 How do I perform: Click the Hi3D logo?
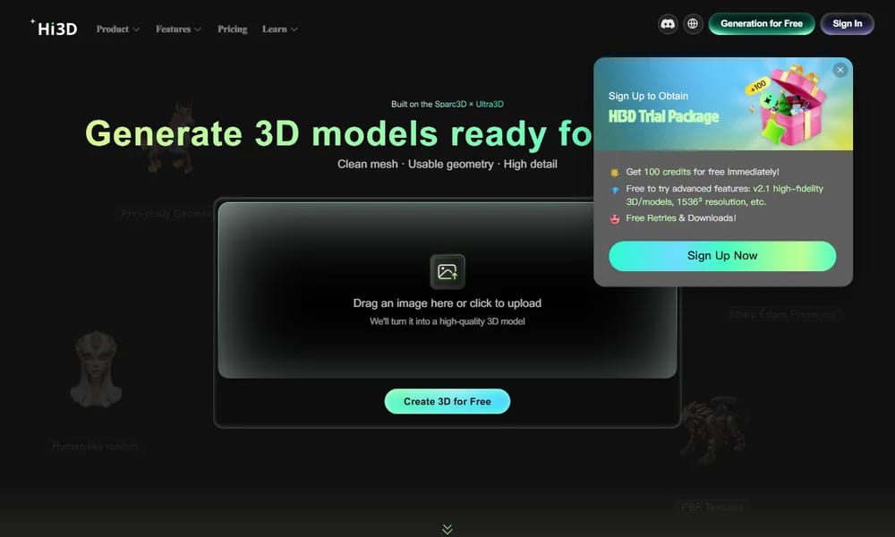coord(54,28)
